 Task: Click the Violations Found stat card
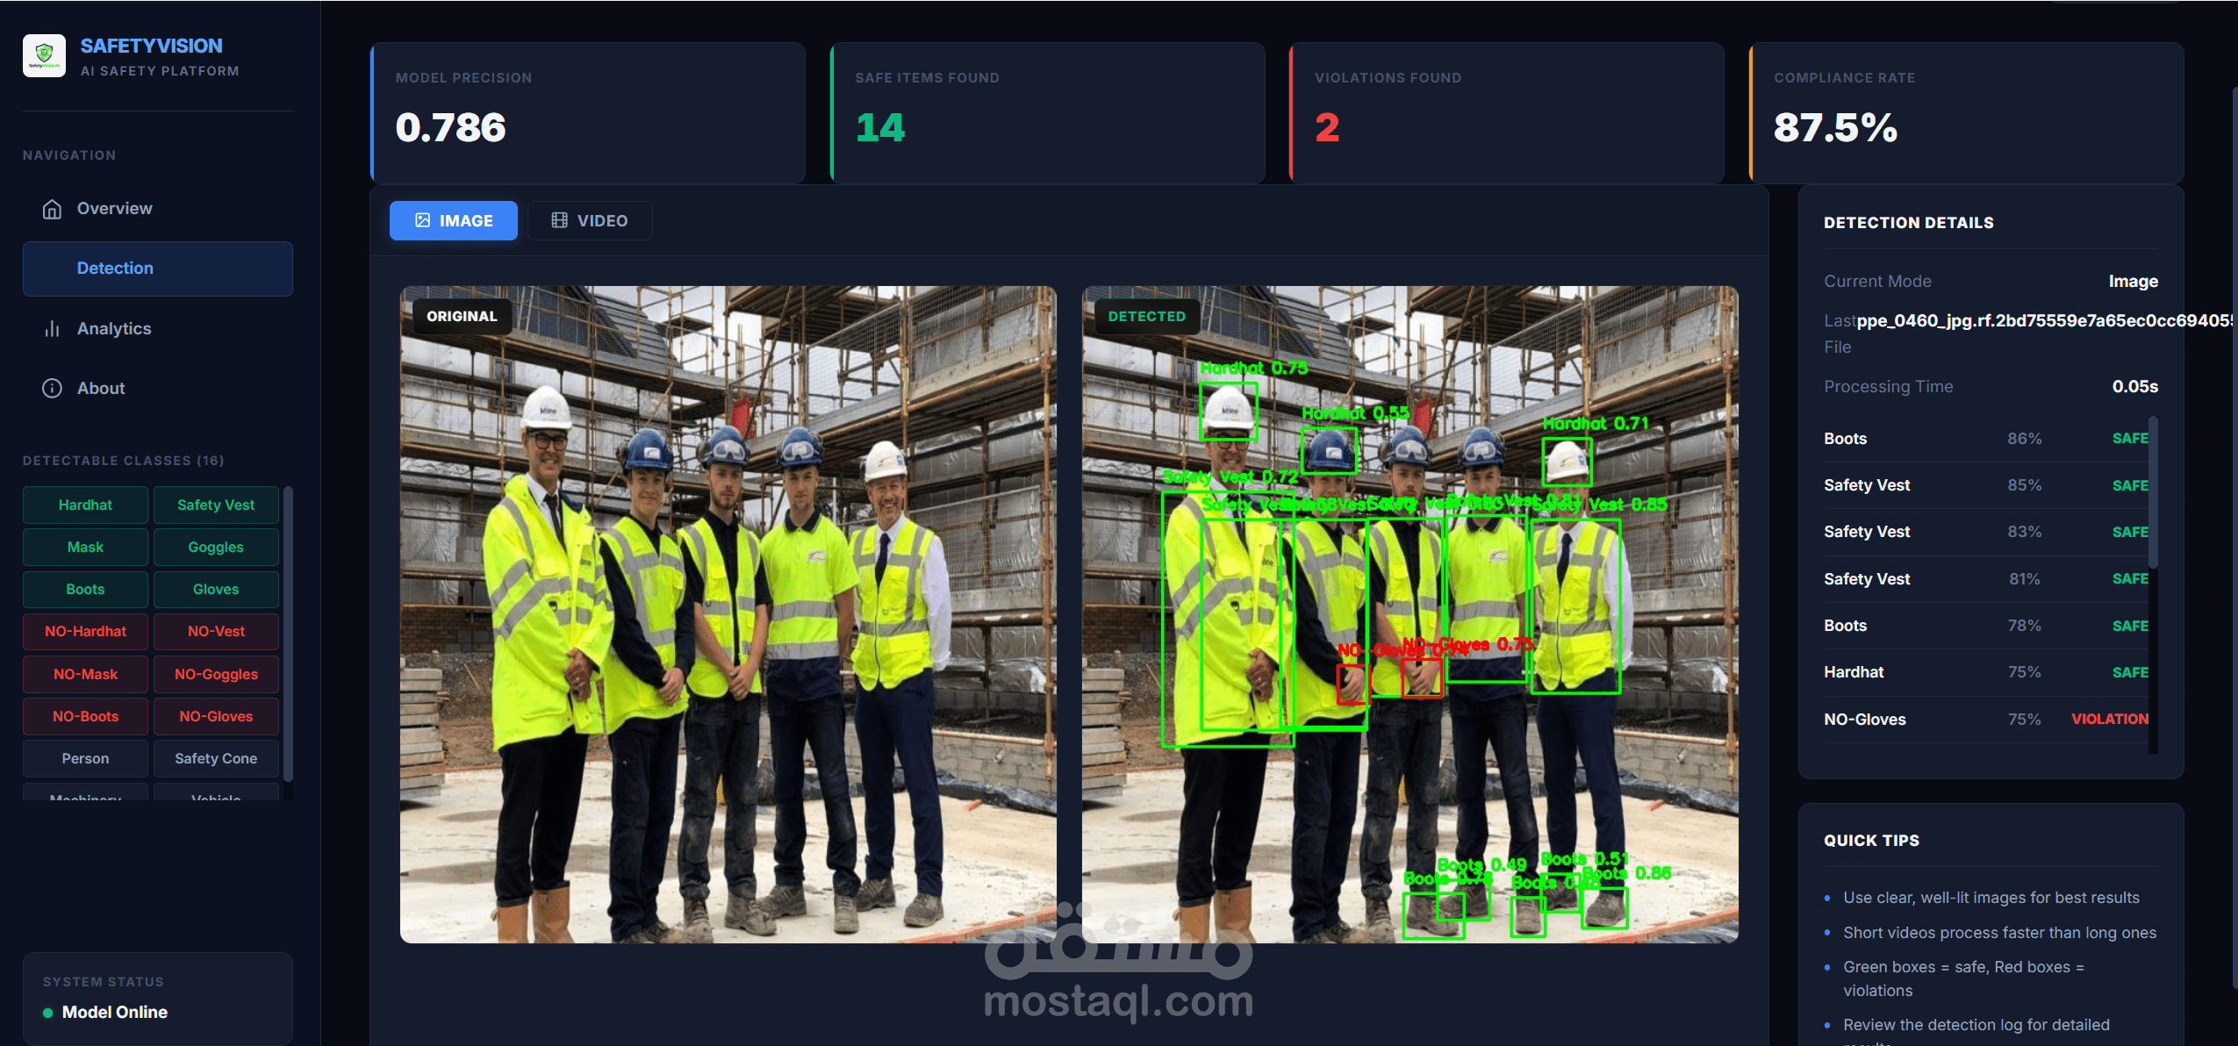1506,113
